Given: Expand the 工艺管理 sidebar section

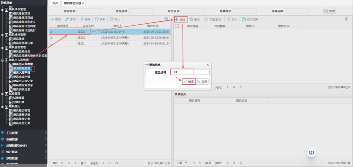Looking at the screenshot, I should tap(24, 133).
